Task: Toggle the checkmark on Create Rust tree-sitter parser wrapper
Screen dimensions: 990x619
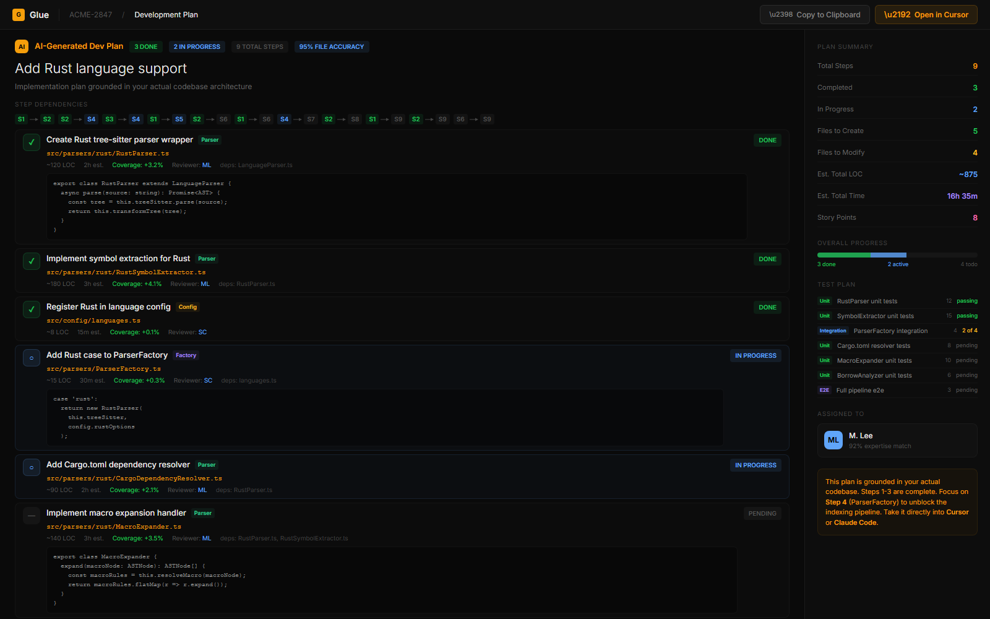Action: [x=31, y=142]
